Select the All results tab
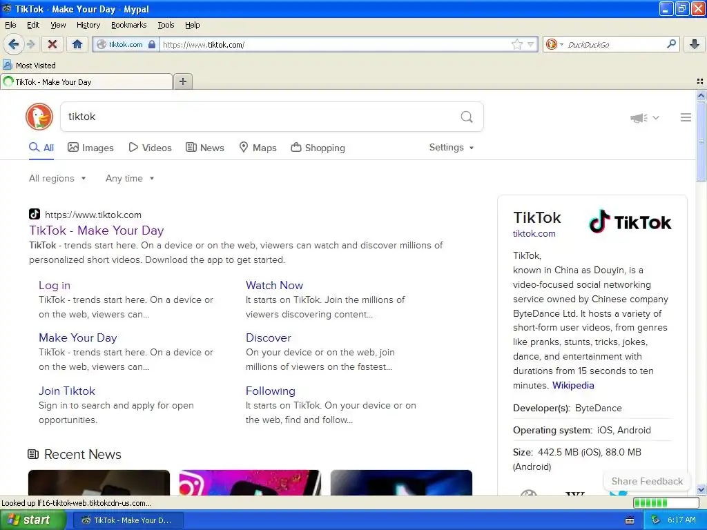The image size is (707, 530). [41, 148]
